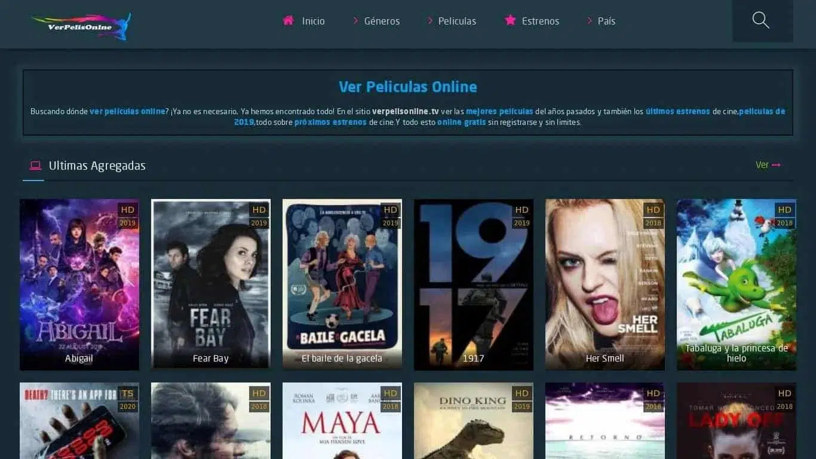Open the Estrenos menu item

tap(541, 21)
